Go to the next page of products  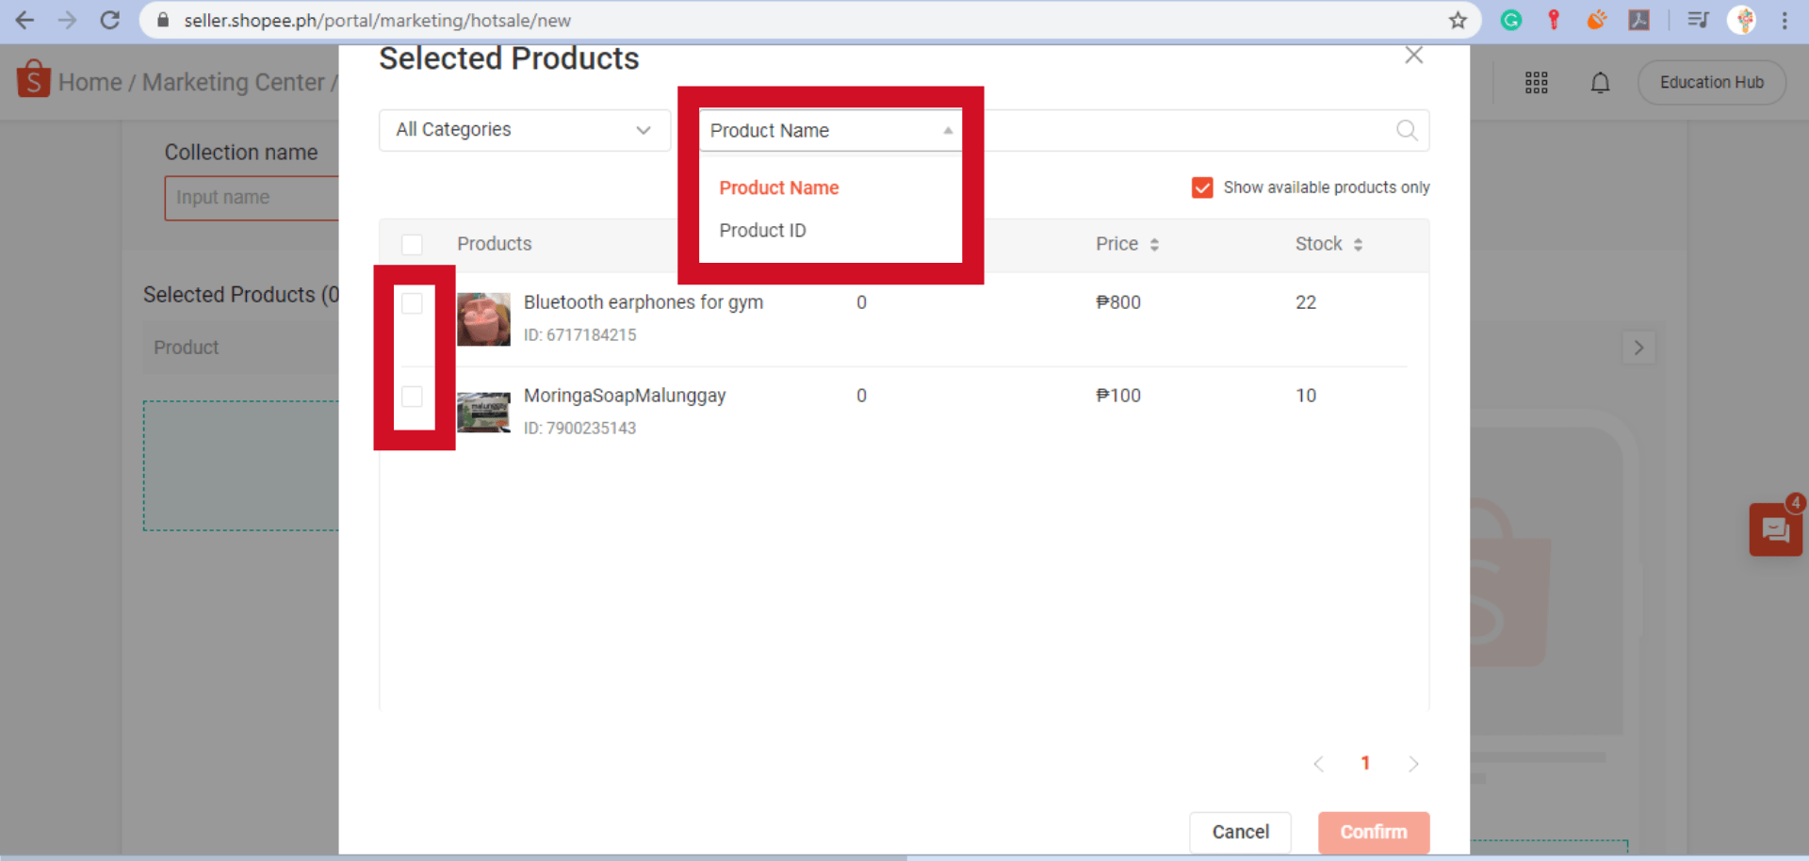click(1413, 764)
